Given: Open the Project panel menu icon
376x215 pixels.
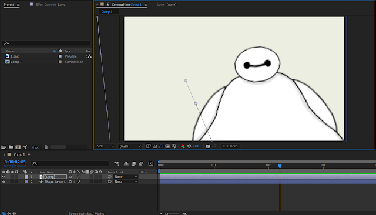Looking at the screenshot, I should click(18, 5).
